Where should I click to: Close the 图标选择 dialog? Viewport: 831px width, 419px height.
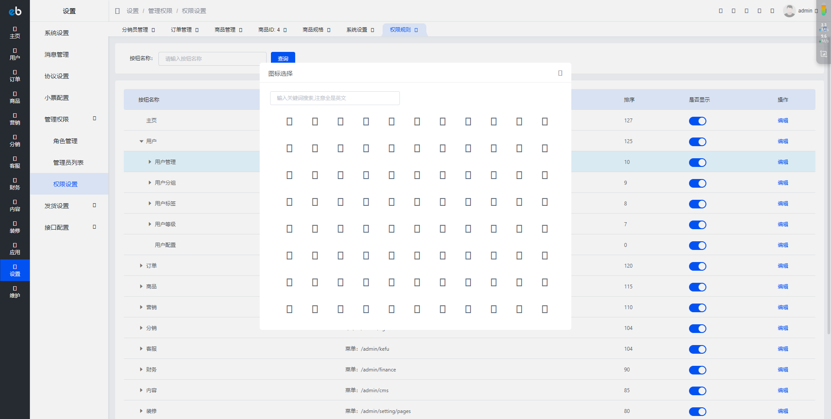pyautogui.click(x=560, y=73)
